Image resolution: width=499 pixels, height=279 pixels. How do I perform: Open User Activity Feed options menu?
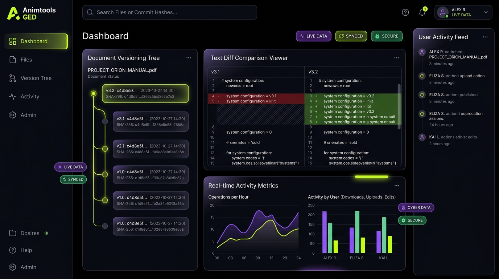485,37
